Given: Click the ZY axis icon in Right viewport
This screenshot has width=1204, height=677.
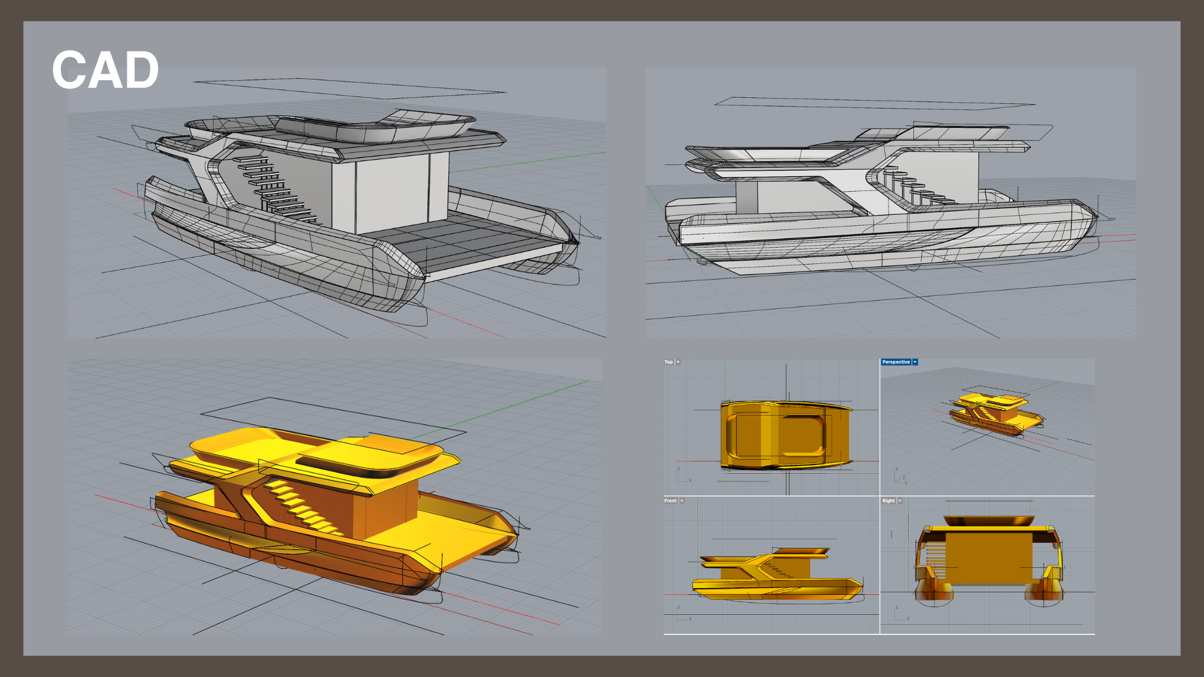Looking at the screenshot, I should click(901, 614).
